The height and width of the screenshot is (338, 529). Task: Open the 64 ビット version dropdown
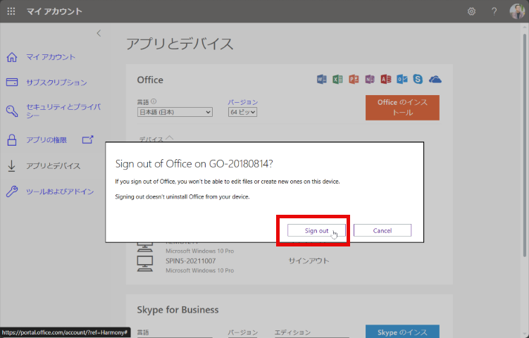pyautogui.click(x=242, y=112)
